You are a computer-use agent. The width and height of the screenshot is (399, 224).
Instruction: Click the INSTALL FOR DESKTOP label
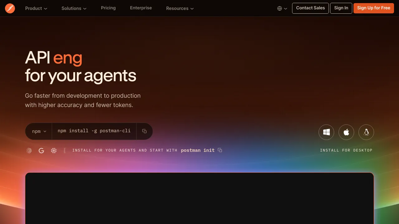click(x=346, y=150)
